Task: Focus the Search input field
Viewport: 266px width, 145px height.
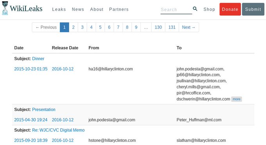Action: pyautogui.click(x=176, y=10)
